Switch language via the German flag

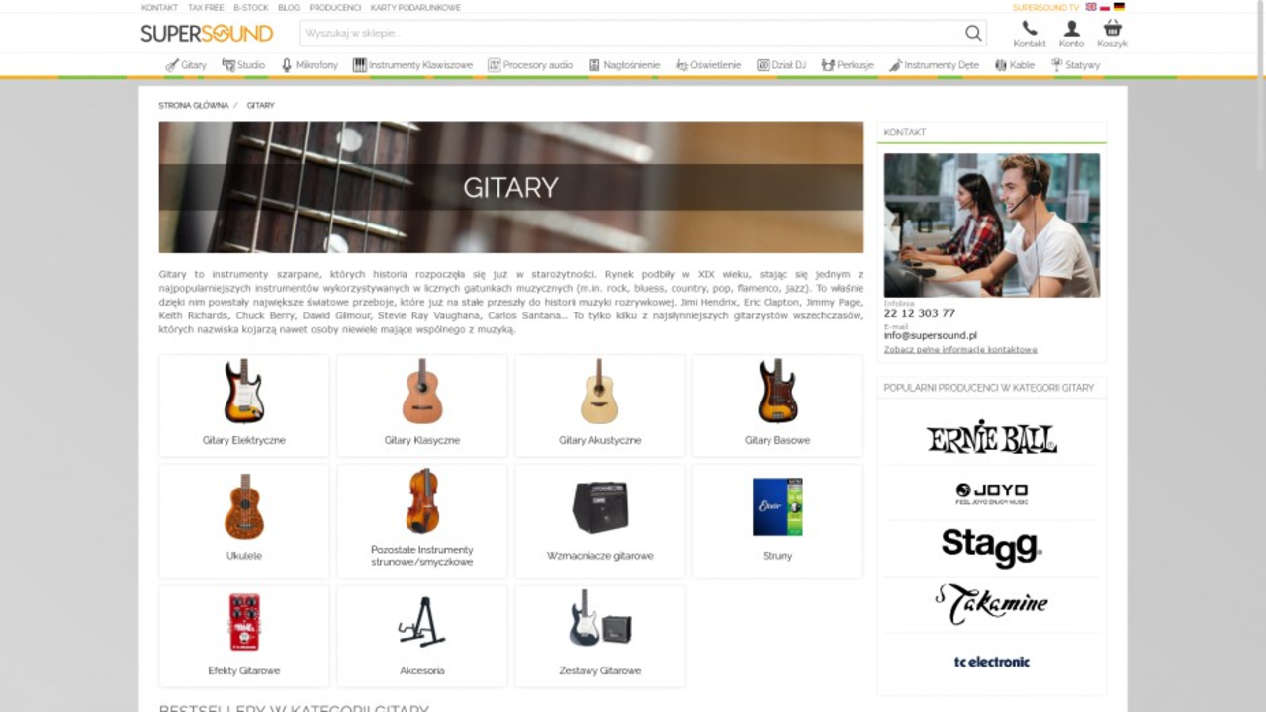pos(1119,7)
